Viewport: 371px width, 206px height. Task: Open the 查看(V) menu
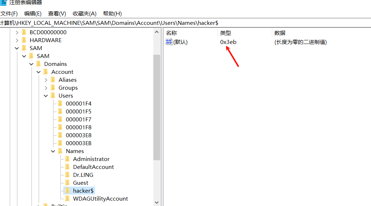(x=57, y=14)
